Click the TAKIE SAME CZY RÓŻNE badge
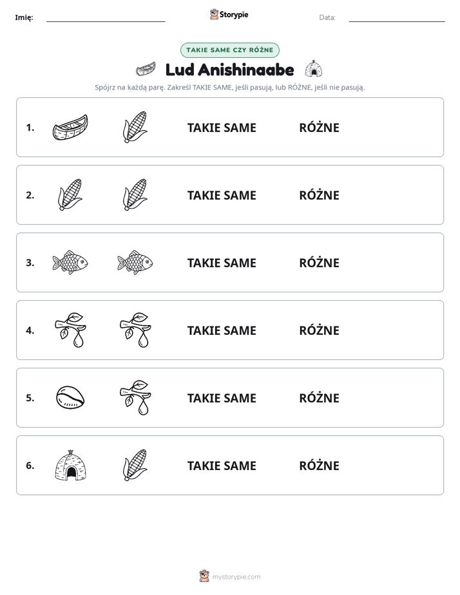Image resolution: width=460 pixels, height=595 pixels. (230, 50)
